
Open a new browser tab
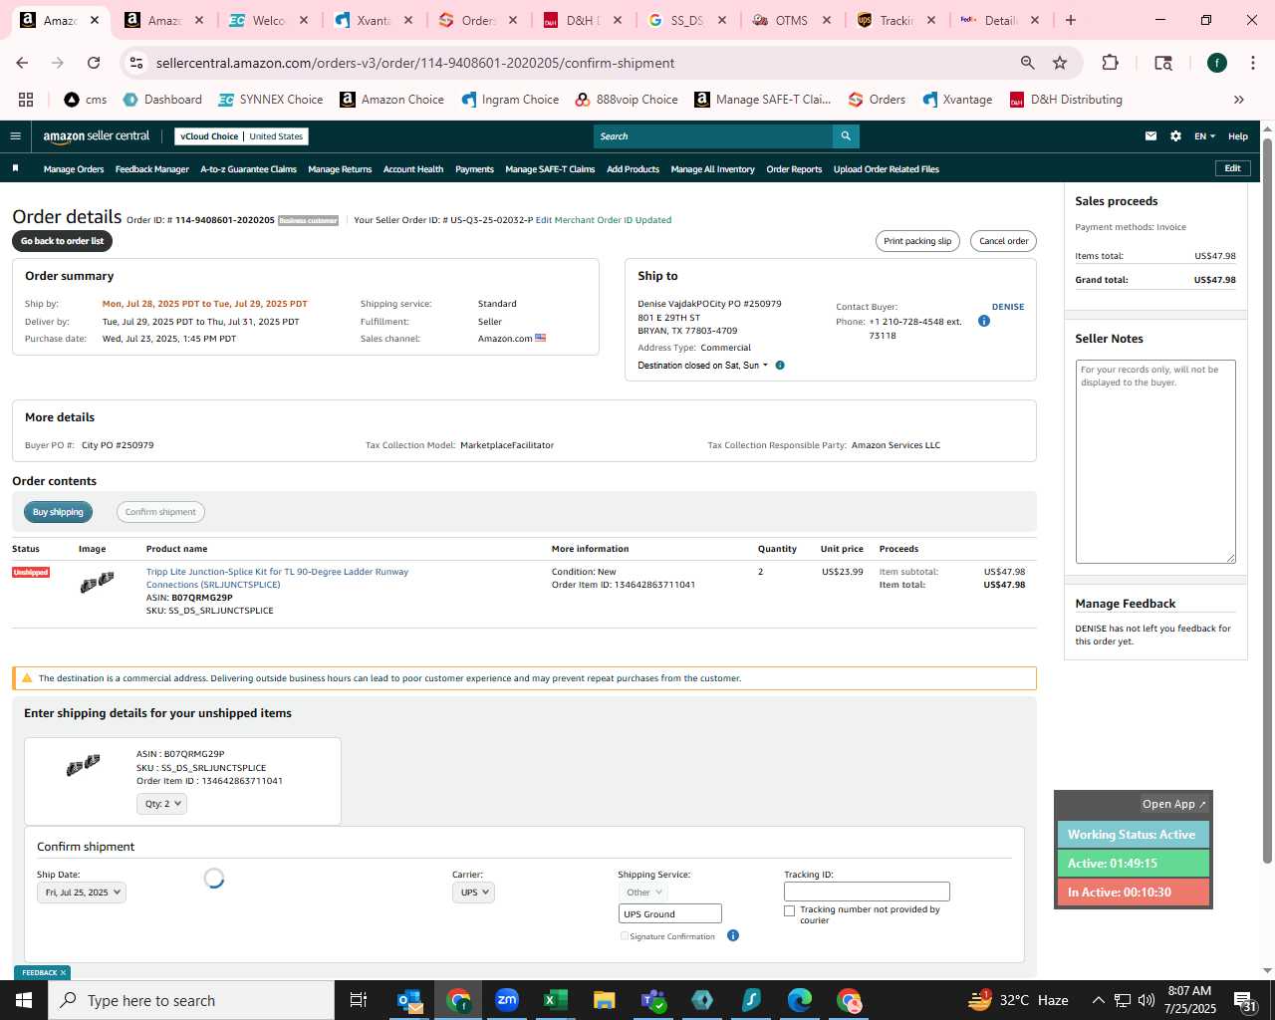[x=1071, y=20]
